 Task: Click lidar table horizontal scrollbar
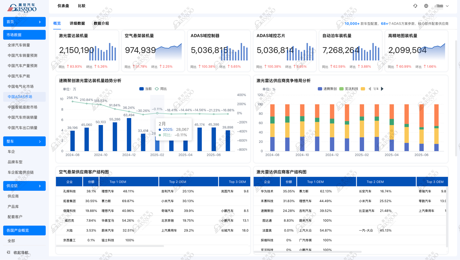308,252
